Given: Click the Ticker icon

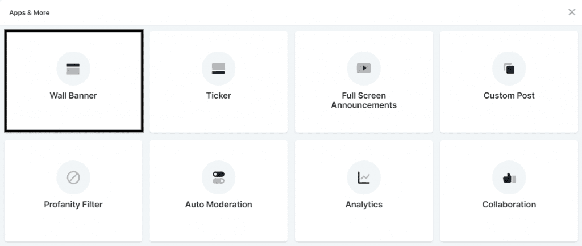Looking at the screenshot, I should 218,69.
